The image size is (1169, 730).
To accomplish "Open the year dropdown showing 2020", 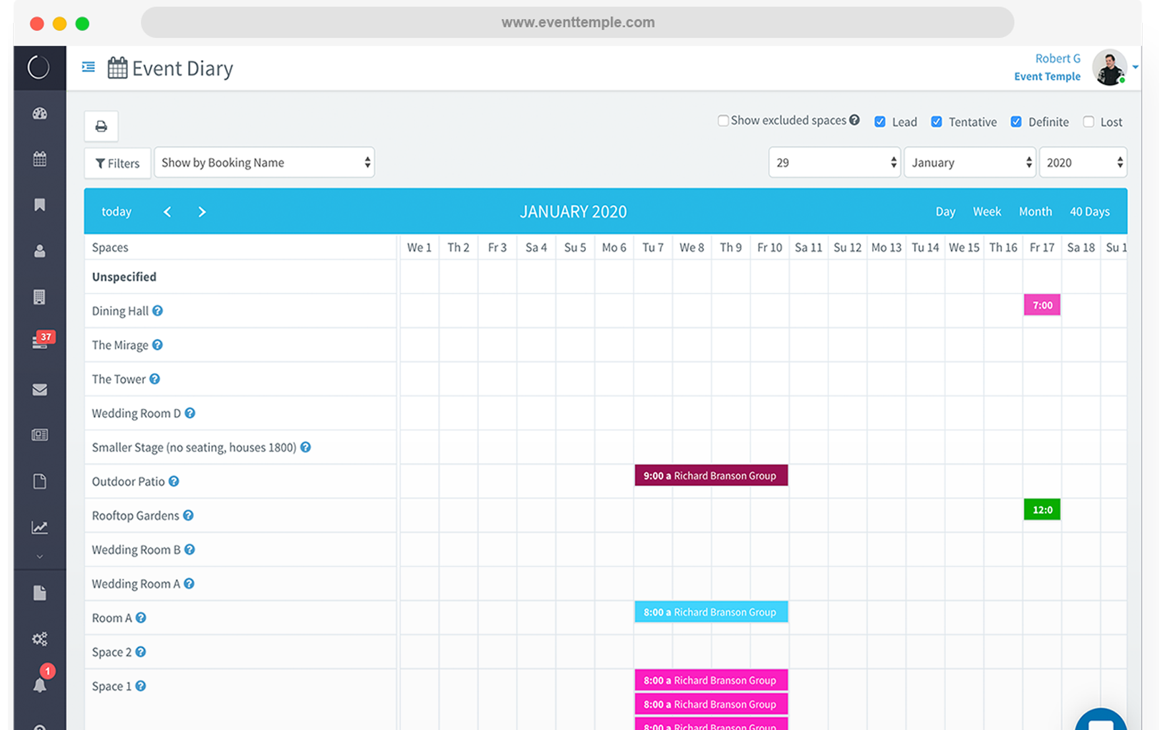I will point(1083,162).
